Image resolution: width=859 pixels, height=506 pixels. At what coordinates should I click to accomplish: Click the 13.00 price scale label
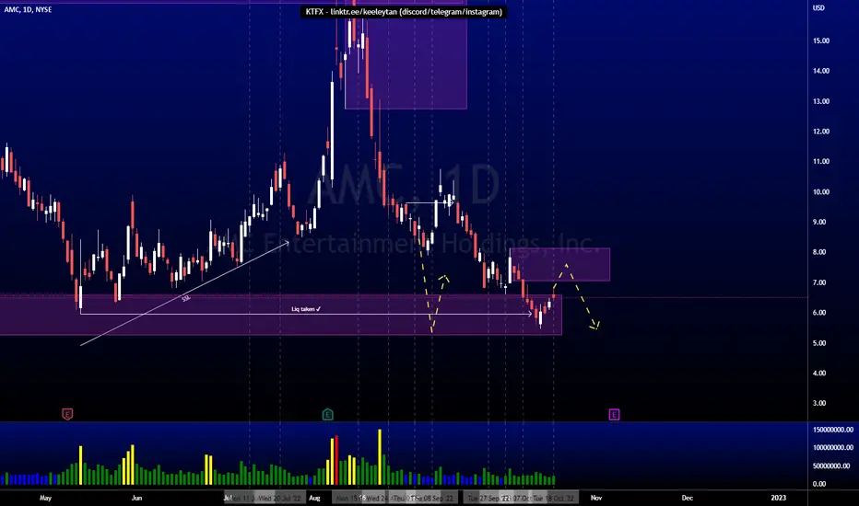[x=820, y=101]
